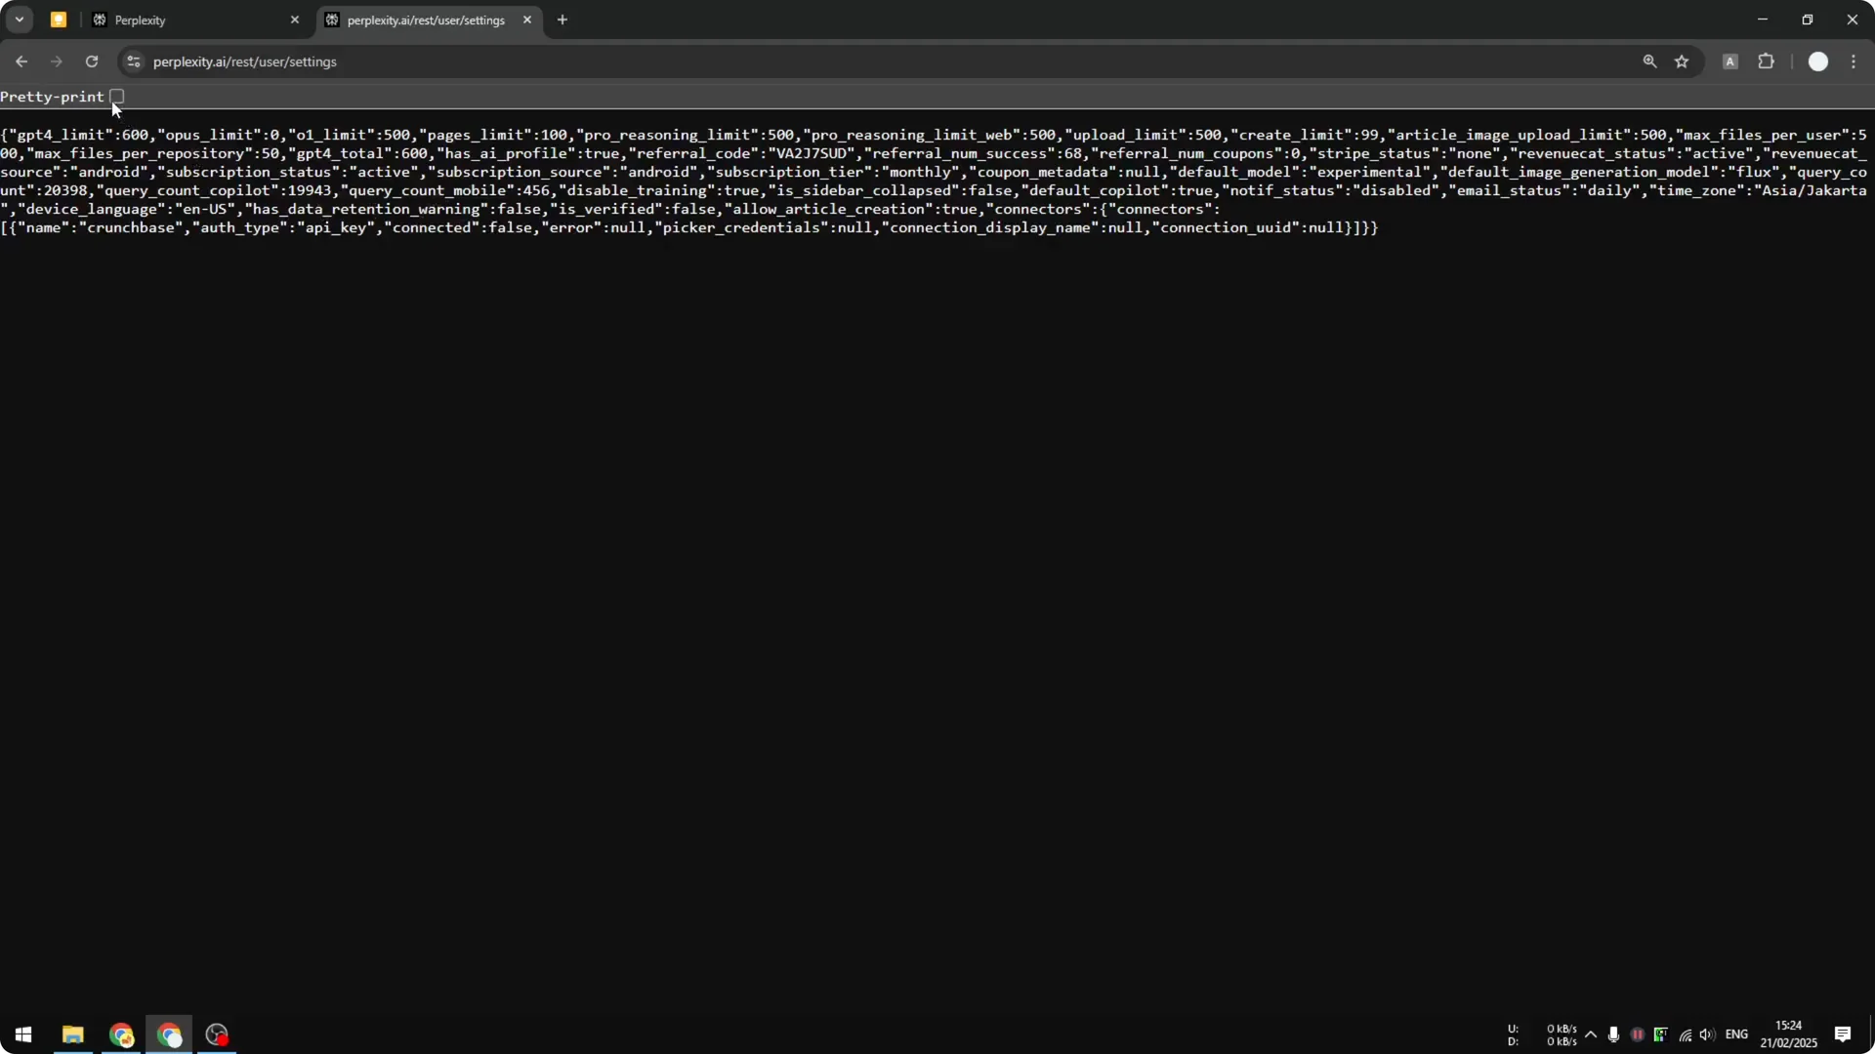Open the browser tab list dropdown

click(x=19, y=20)
